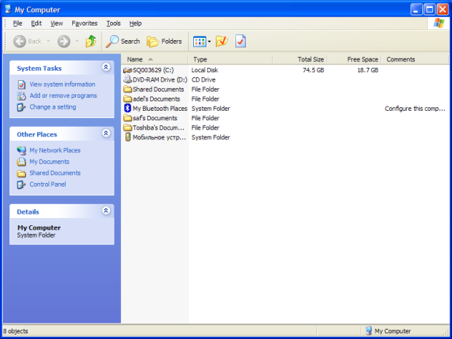The height and width of the screenshot is (339, 452).
Task: Open the Views dropdown arrow
Action: (209, 42)
